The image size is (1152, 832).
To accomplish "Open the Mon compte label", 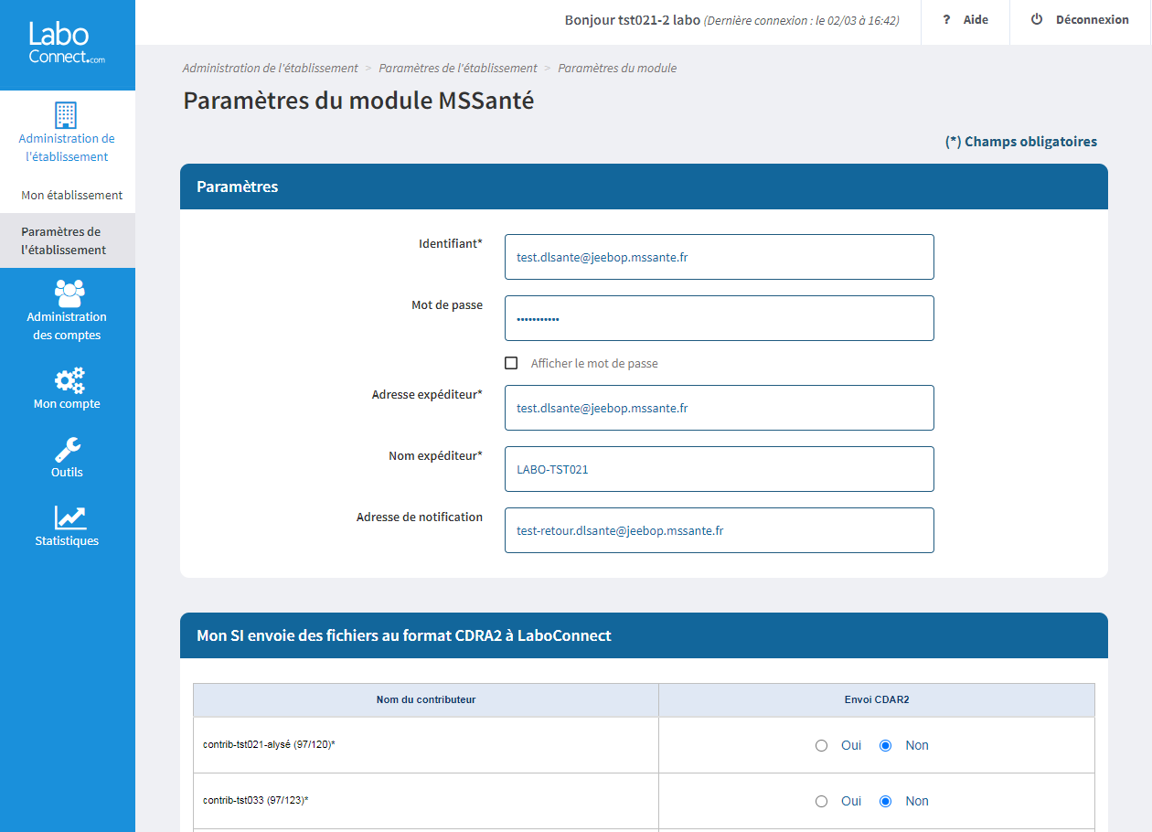I will point(67,403).
